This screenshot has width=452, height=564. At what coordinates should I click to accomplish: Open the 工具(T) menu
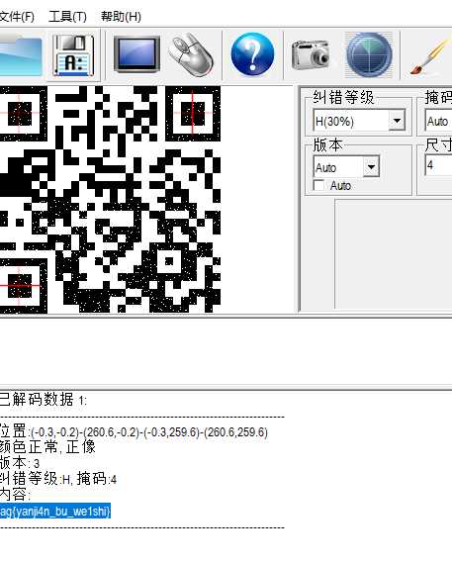point(67,17)
